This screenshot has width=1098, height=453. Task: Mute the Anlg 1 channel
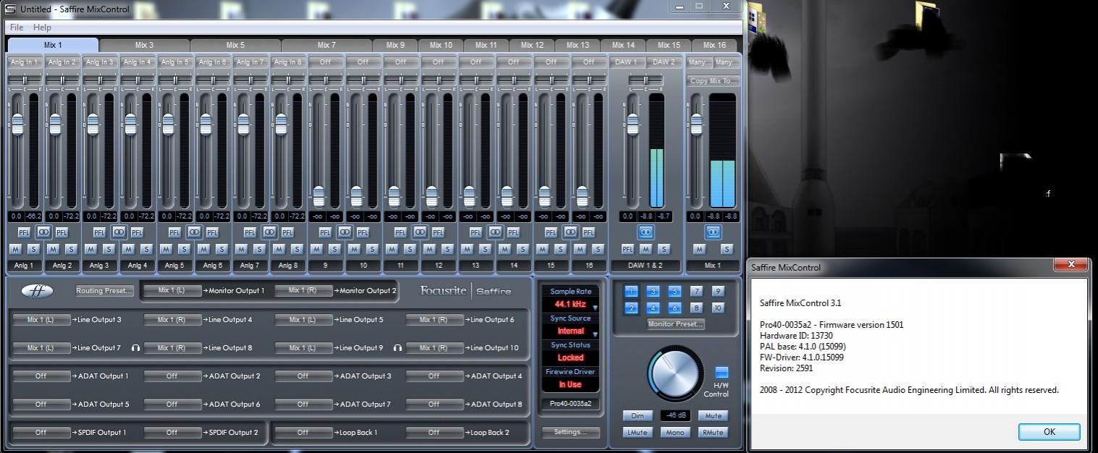15,249
